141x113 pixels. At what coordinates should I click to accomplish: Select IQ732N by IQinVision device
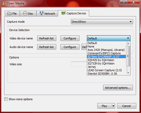[106, 63]
